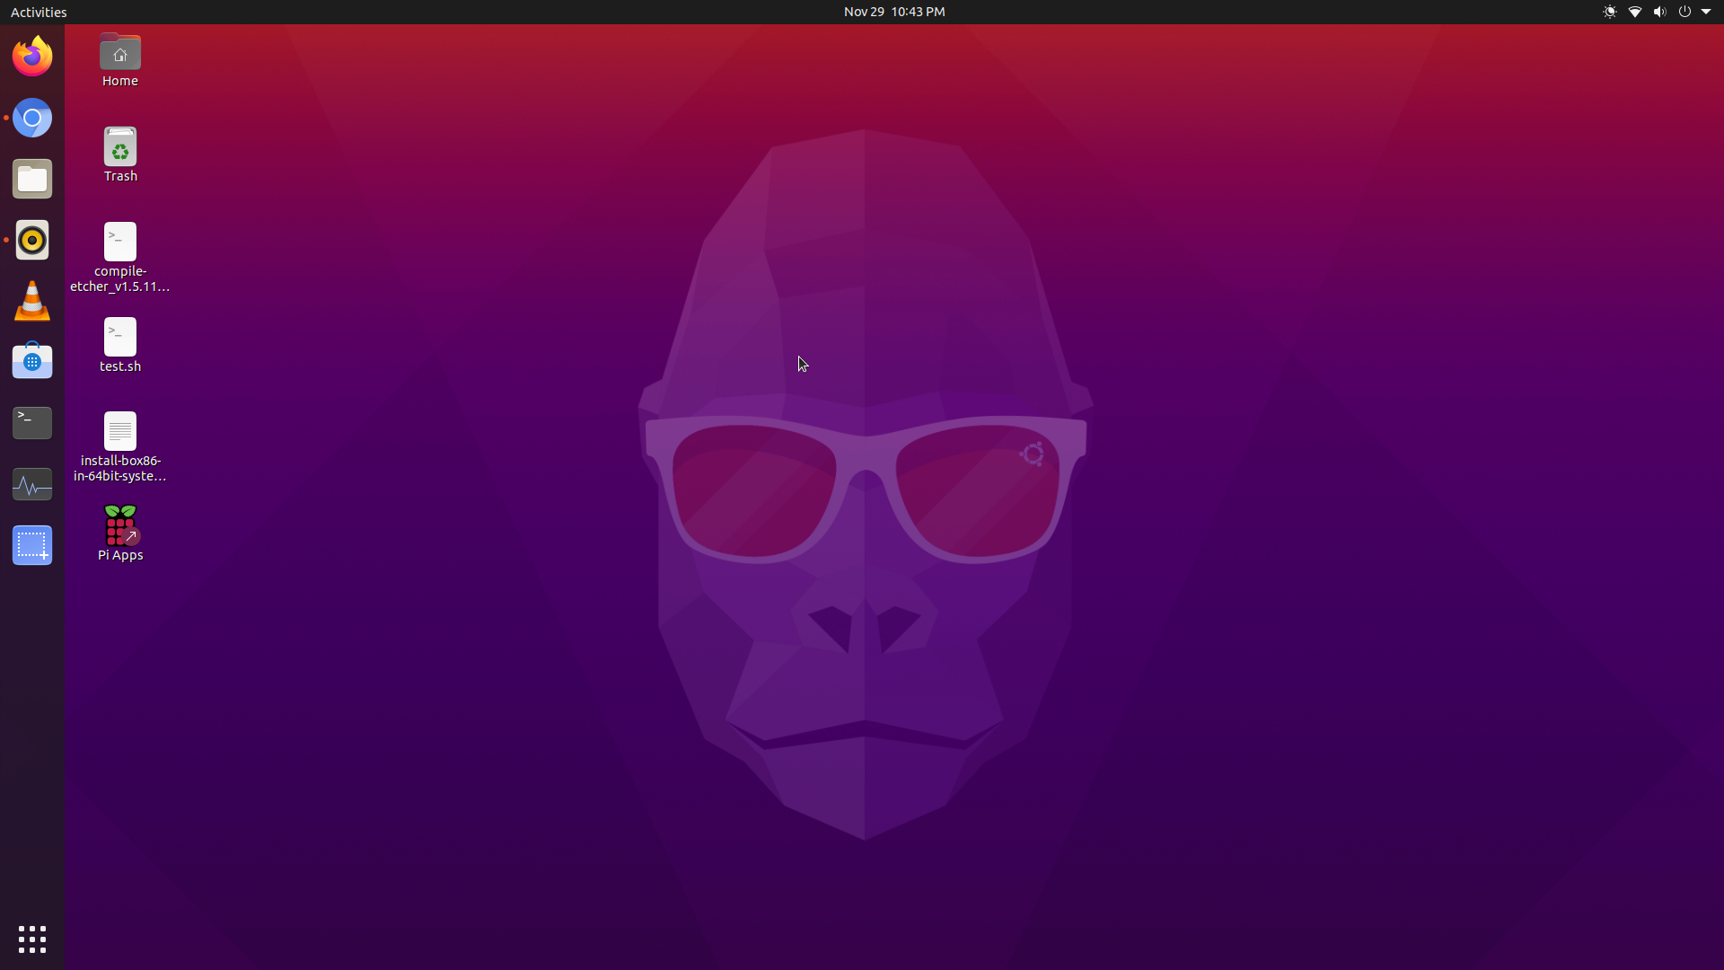
Task: Open Ubuntu Software store icon
Action: [x=32, y=361]
